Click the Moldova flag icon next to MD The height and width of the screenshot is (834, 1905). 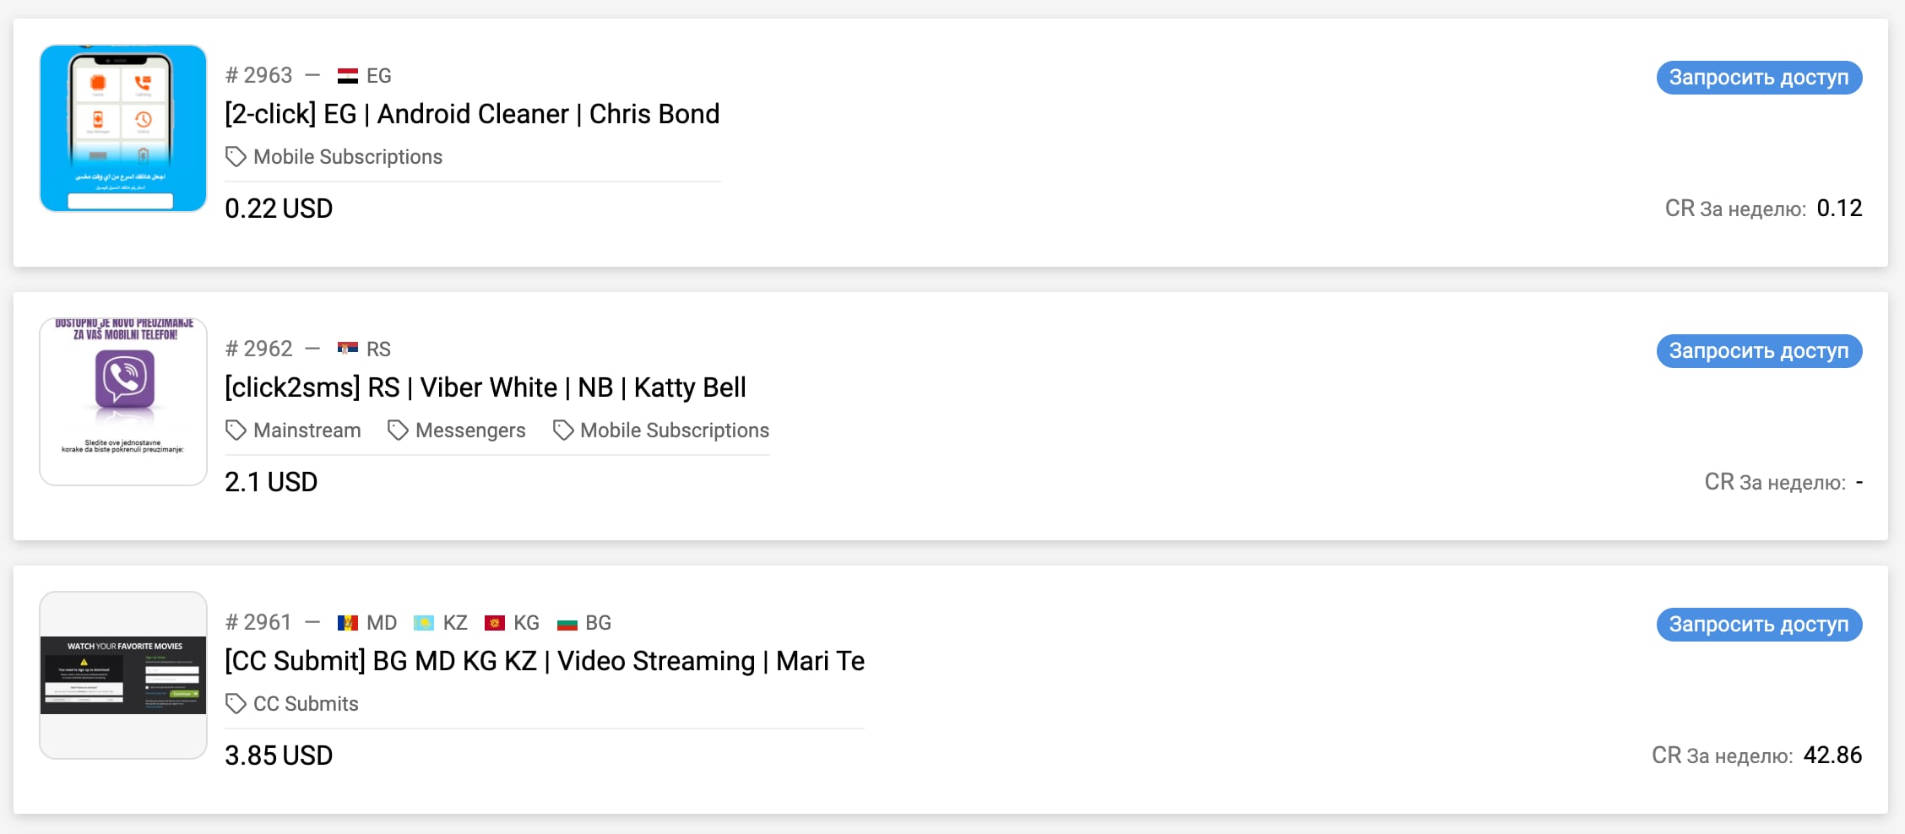347,623
